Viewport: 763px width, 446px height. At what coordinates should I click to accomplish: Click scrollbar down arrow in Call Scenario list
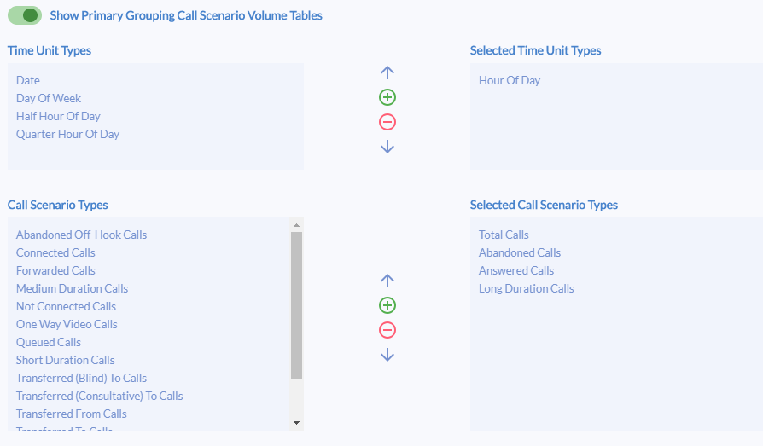coord(296,423)
